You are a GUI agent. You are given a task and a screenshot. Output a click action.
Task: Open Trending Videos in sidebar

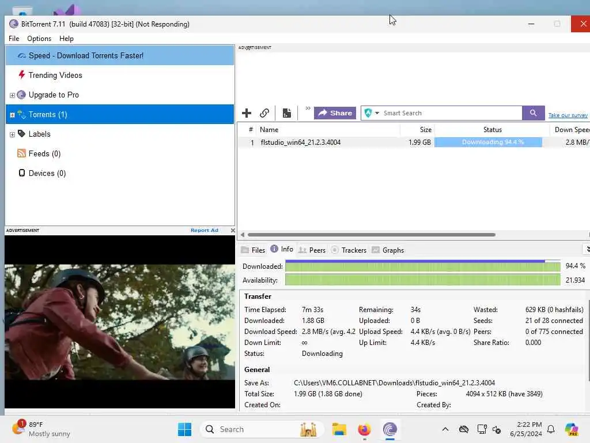120,75
